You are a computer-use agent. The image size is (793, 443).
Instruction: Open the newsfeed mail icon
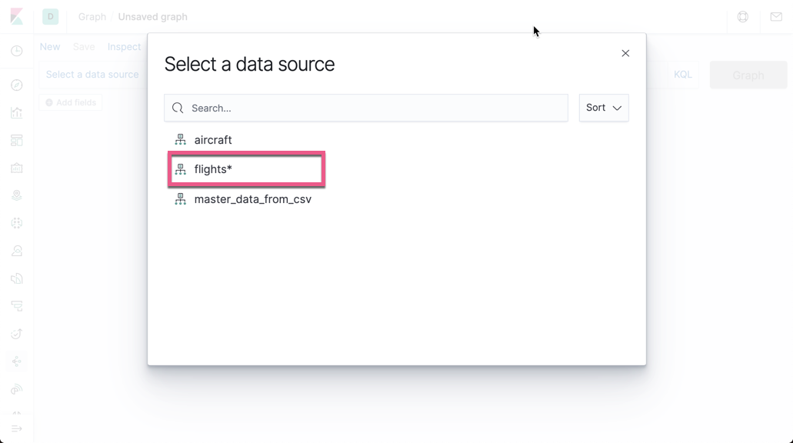[776, 16]
